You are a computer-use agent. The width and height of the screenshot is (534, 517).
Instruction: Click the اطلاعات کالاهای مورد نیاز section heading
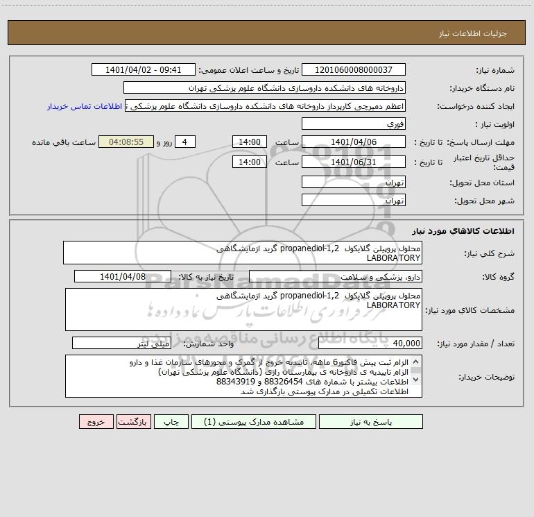[463, 231]
